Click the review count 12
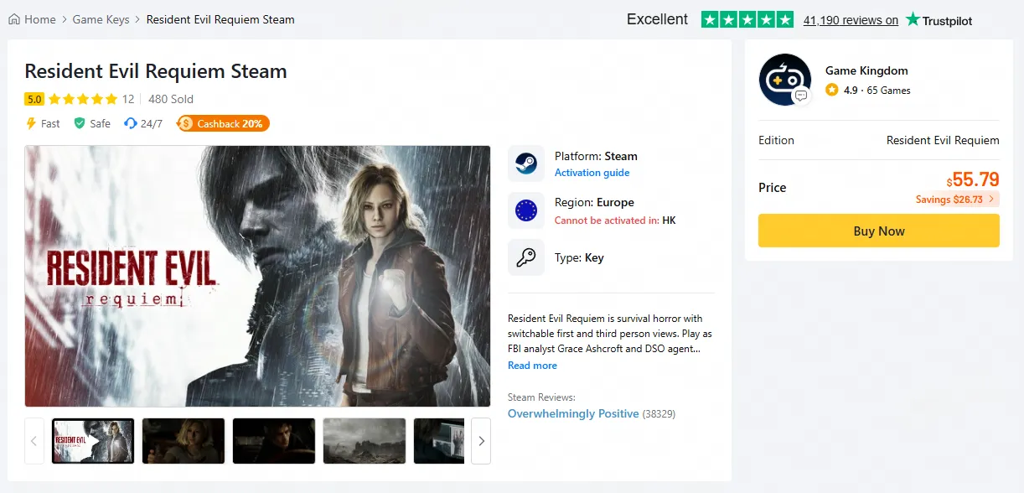The height and width of the screenshot is (493, 1024). [128, 99]
